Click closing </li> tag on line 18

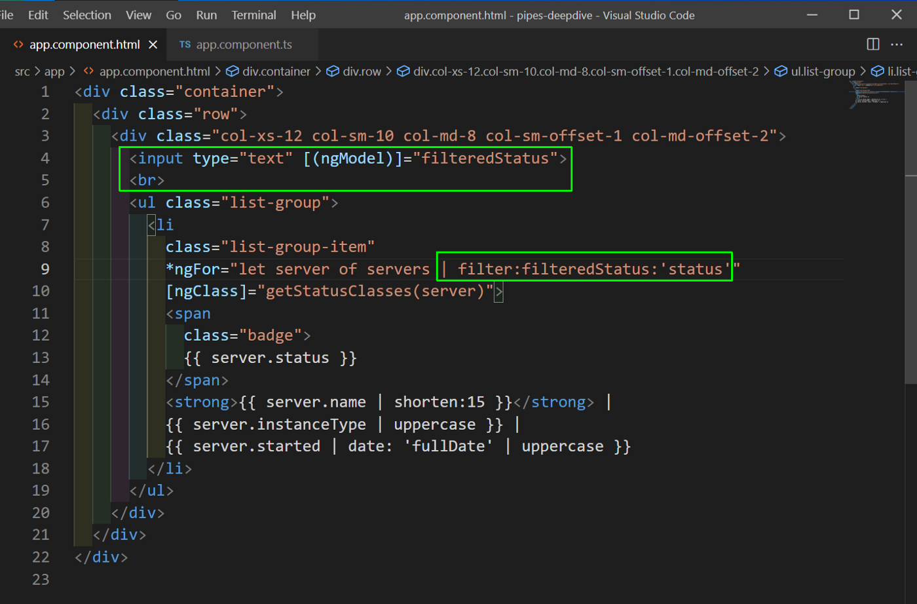170,469
